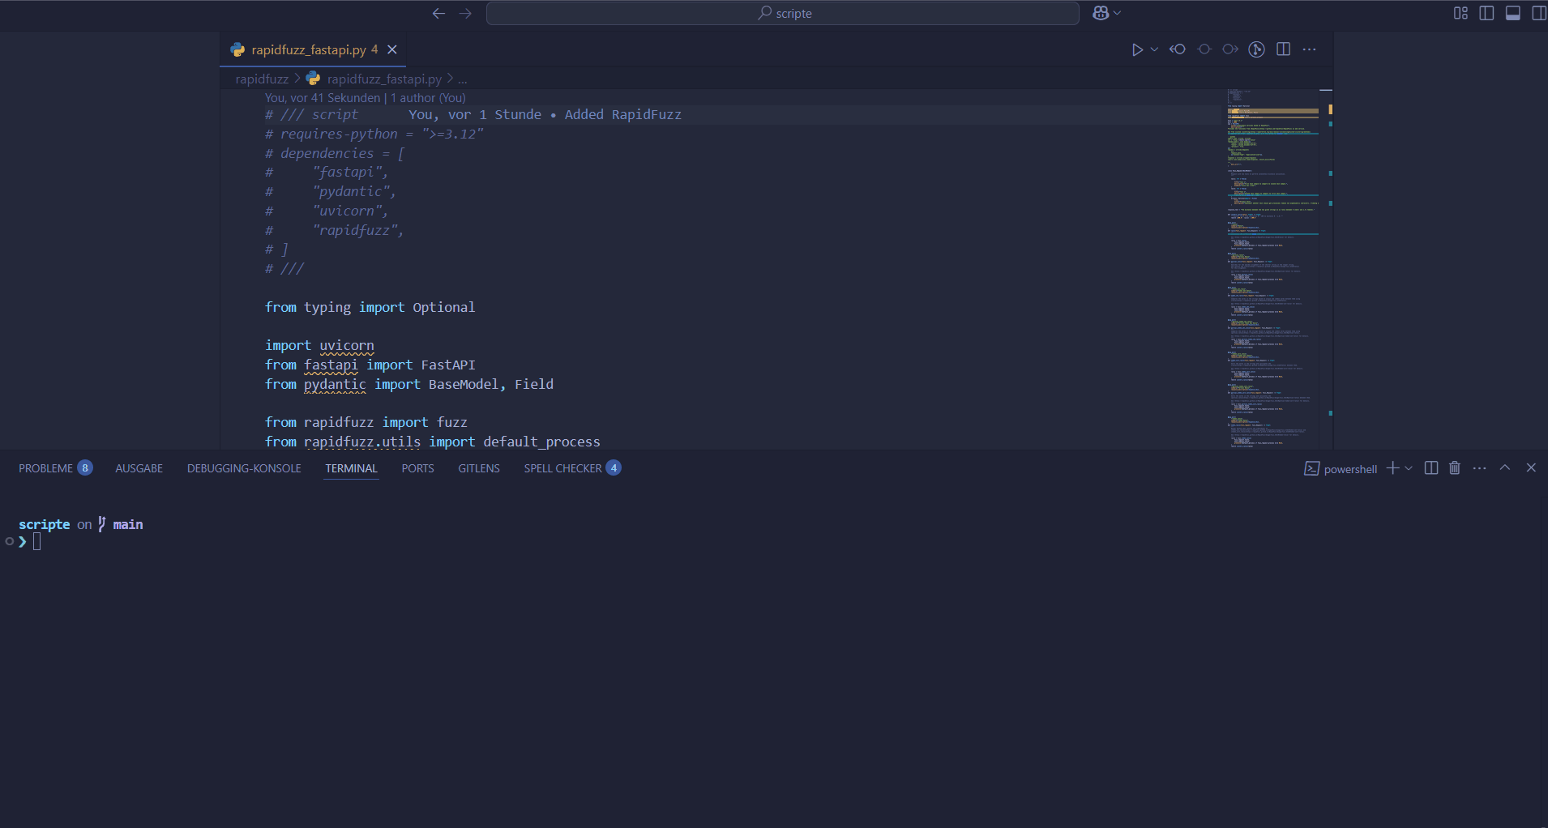Switch to the PROBLEME tab
This screenshot has width=1548, height=828.
pyautogui.click(x=46, y=468)
